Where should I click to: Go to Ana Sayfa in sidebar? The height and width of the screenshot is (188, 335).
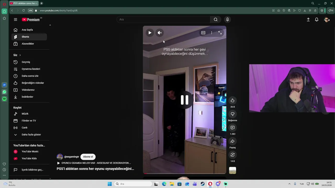pos(29,30)
